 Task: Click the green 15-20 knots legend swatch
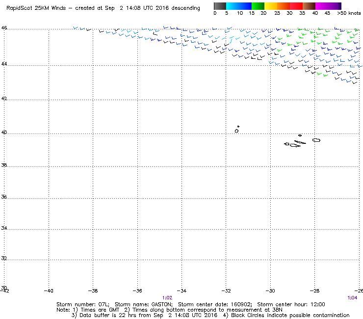click(258, 6)
